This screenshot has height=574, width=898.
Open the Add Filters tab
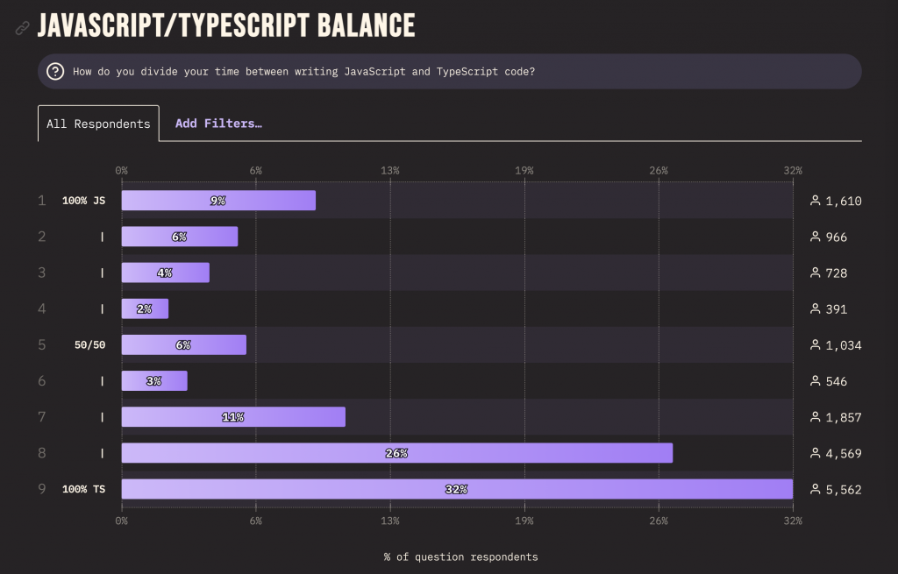tap(218, 124)
